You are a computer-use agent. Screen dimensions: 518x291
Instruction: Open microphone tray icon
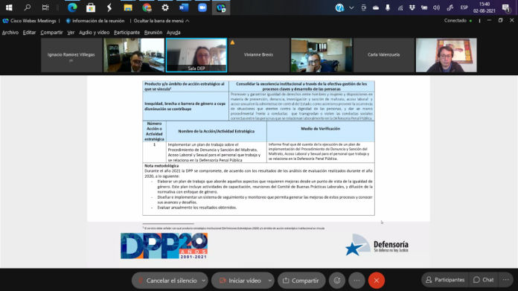[388, 7]
